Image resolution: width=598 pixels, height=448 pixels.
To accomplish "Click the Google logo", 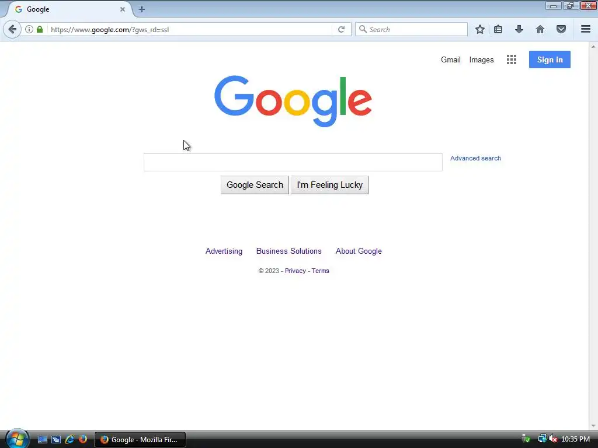I will point(293,101).
